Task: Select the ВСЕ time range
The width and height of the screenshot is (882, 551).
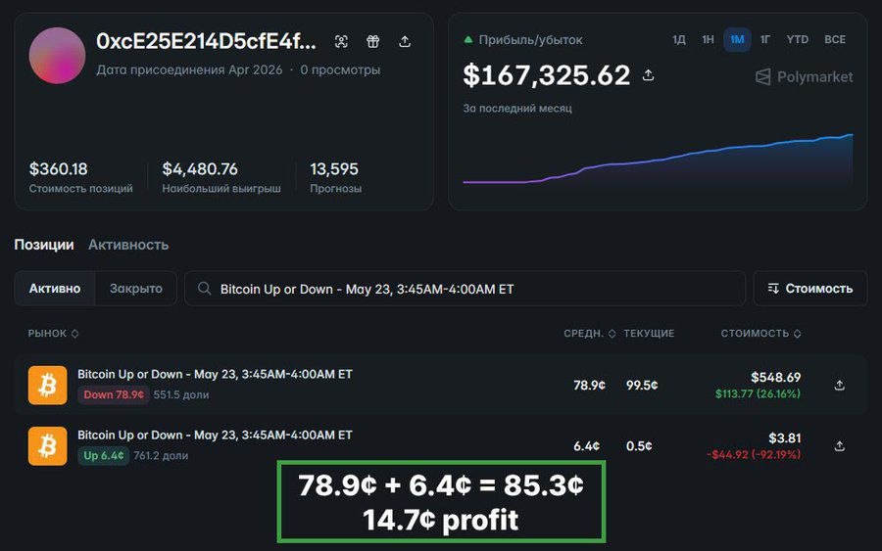Action: coord(835,40)
